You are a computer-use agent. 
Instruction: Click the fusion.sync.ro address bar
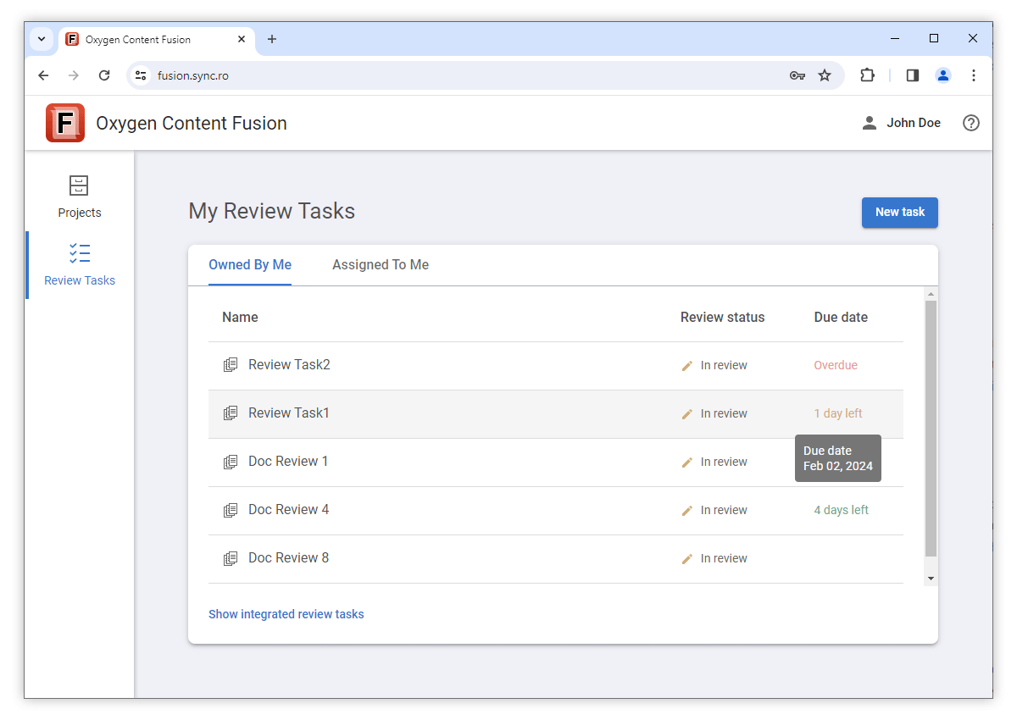pyautogui.click(x=486, y=75)
